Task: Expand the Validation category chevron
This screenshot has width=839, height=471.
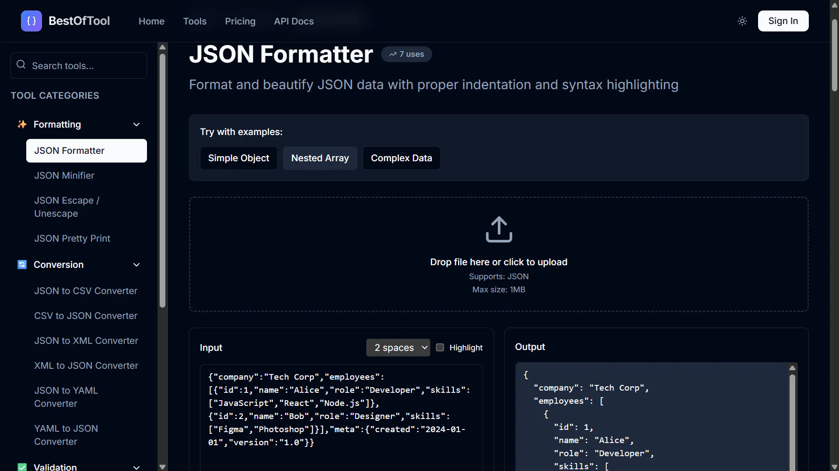Action: (x=136, y=467)
